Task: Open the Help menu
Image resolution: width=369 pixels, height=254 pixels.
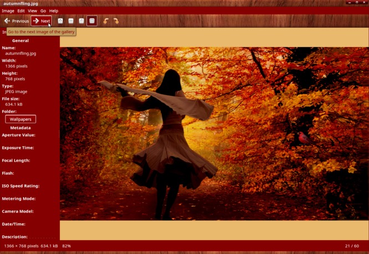Action: coord(54,11)
